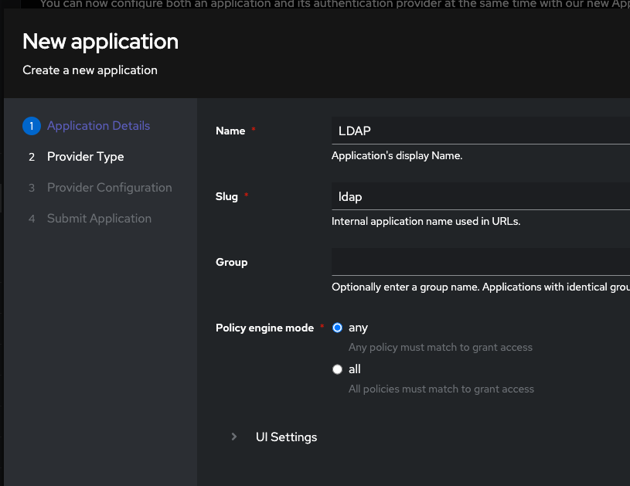Select the 'all' policy engine radio button
This screenshot has width=630, height=486.
(x=337, y=369)
